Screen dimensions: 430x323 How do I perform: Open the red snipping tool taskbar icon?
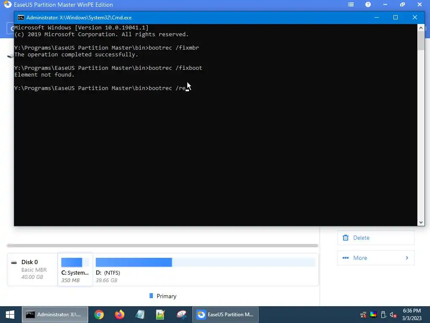181,315
